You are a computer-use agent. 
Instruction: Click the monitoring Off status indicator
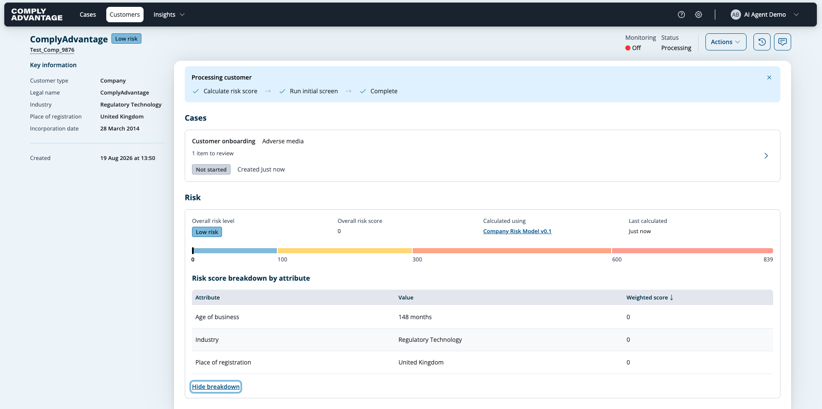click(x=633, y=48)
